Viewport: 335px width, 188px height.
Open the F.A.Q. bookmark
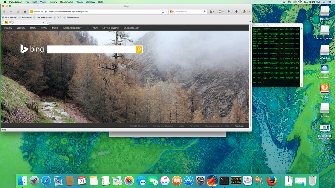click(57, 17)
